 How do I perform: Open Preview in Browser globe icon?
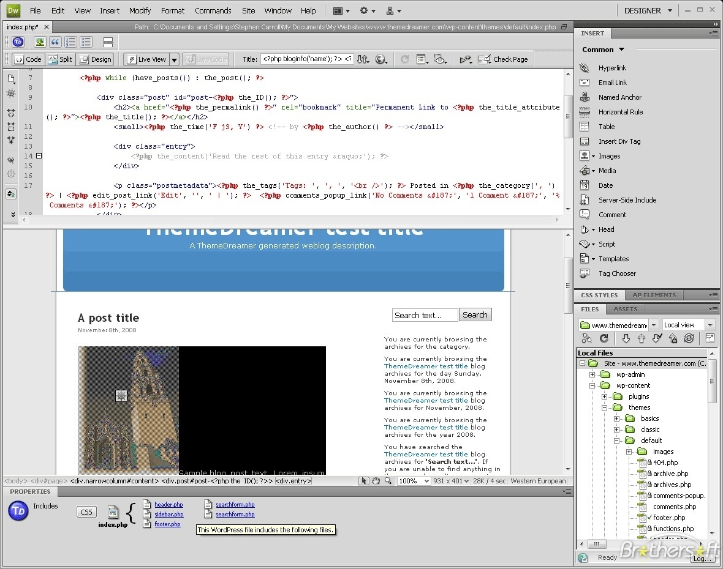coord(380,59)
